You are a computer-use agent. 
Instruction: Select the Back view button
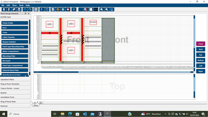[201, 49]
